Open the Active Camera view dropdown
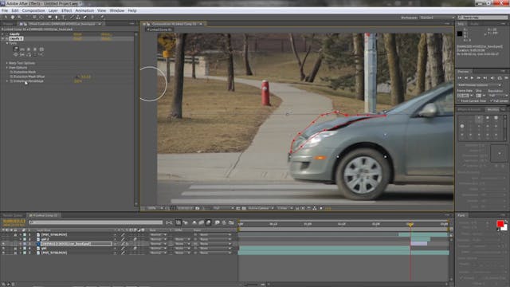Screen dimensions: 510x287 (261, 208)
